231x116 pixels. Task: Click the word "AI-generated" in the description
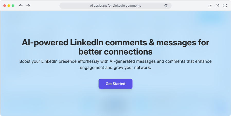pos(120,61)
